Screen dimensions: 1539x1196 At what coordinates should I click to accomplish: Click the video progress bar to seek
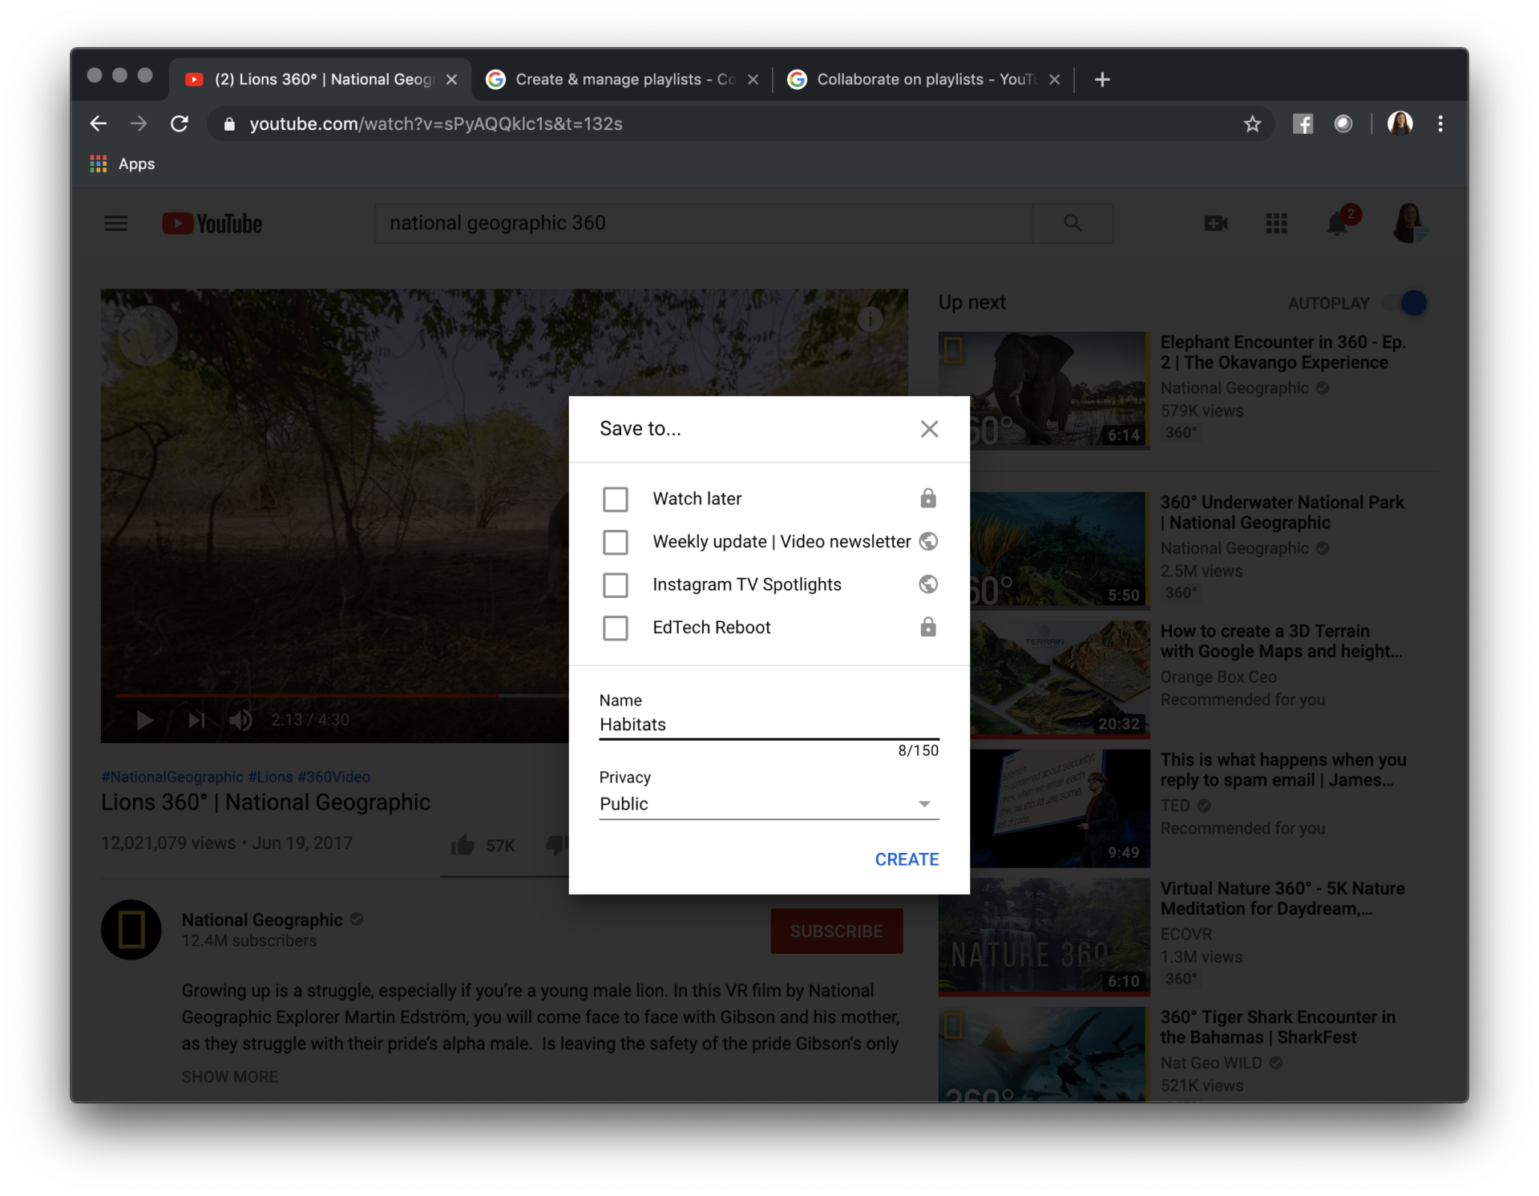[x=401, y=694]
